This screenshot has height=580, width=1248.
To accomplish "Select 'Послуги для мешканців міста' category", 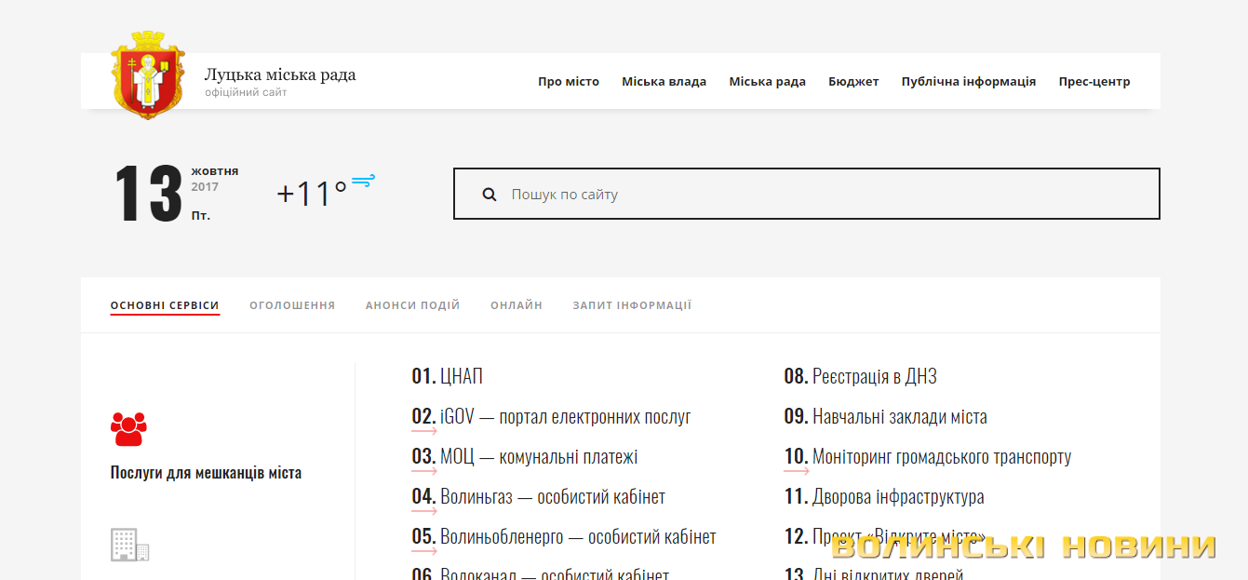I will (206, 473).
